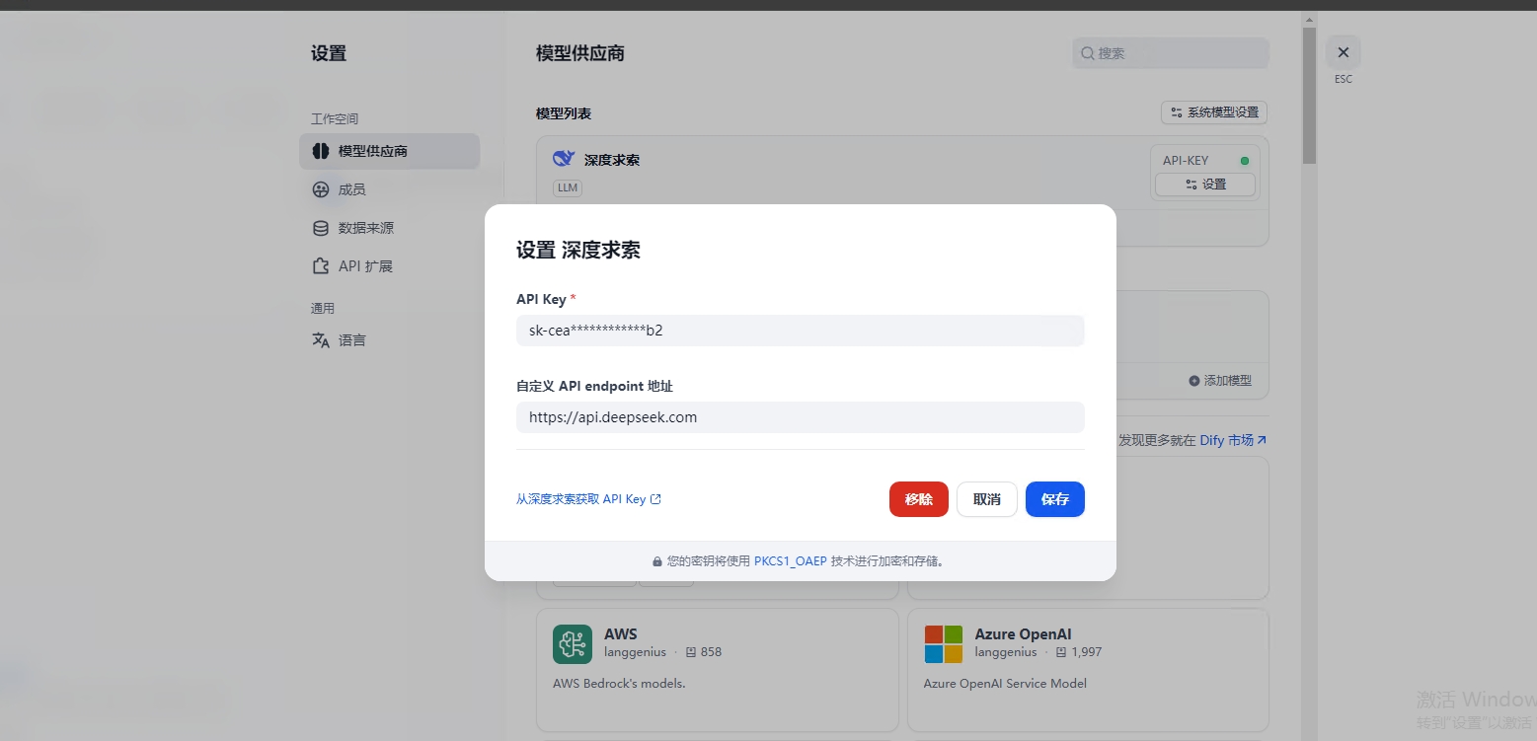This screenshot has width=1537, height=741.
Task: Click AWS download count 858
Action: click(704, 652)
